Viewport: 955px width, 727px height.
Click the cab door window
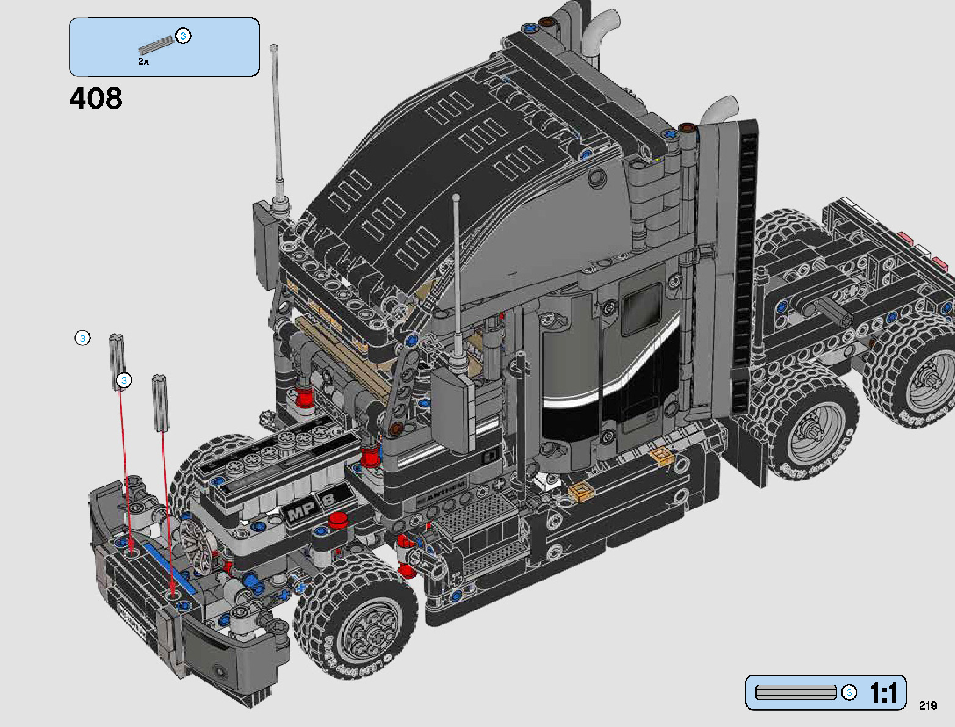(641, 310)
